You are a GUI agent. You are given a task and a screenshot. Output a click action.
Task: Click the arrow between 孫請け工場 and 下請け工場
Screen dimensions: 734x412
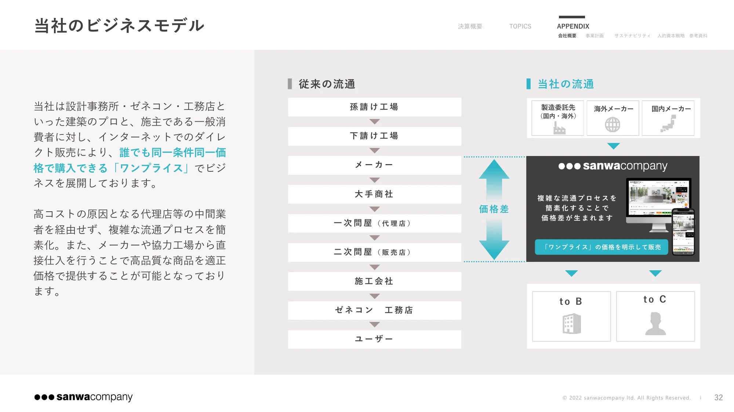374,122
